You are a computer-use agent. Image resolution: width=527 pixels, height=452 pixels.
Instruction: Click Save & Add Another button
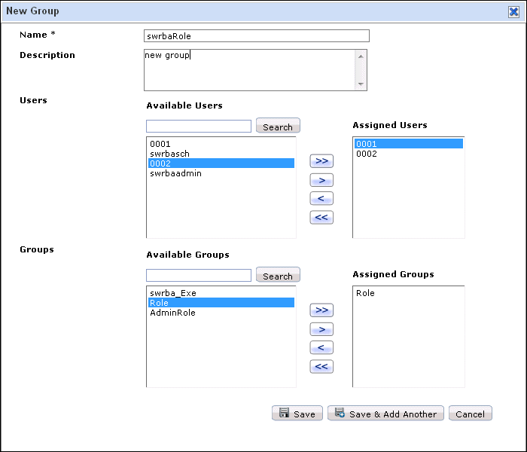385,414
